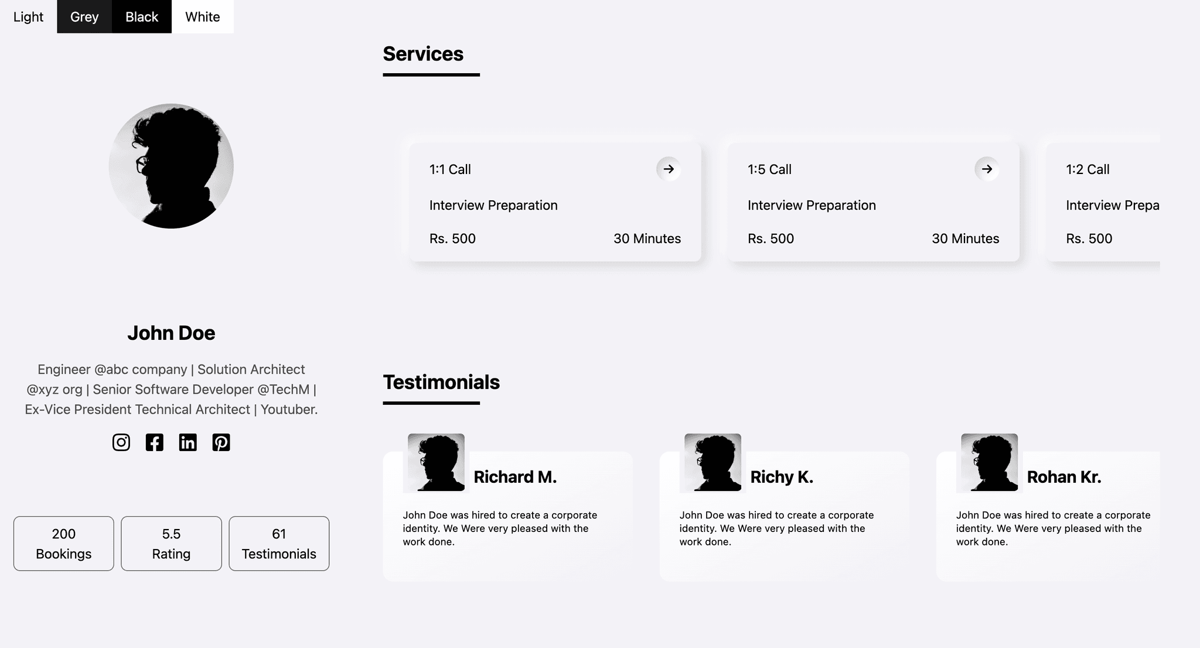Image resolution: width=1200 pixels, height=648 pixels.
Task: Switch to the Black theme
Action: point(142,16)
